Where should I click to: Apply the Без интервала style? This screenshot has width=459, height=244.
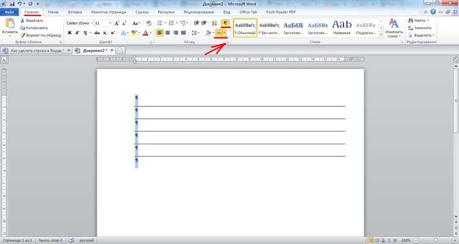[269, 28]
